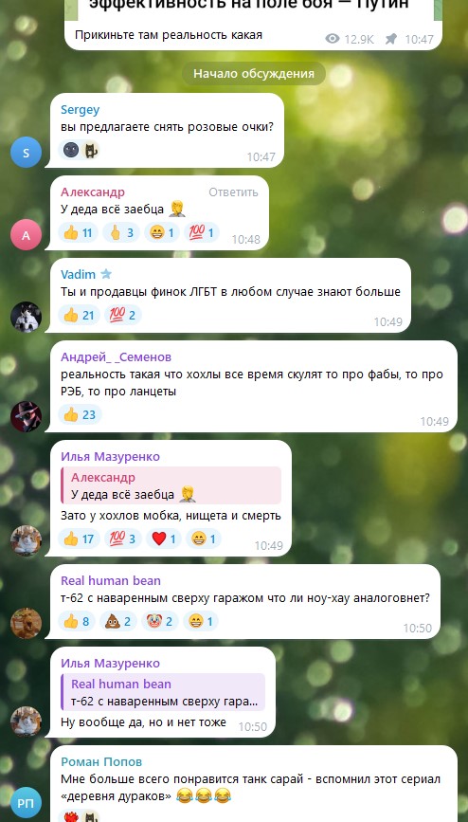Click grinning reaction on Real human bean's message

point(201,621)
